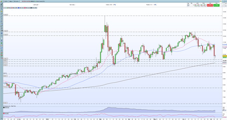Screen dimensions: 227x120
Task: Click the yellow current price label on axis
Action: pyautogui.click(x=225, y=56)
